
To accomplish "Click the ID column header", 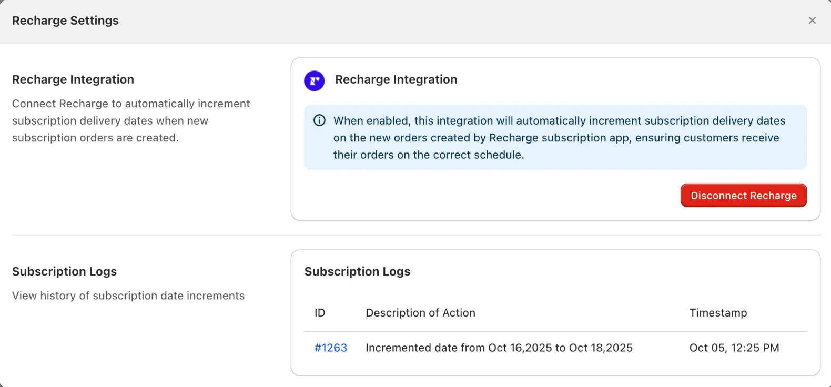I will click(320, 313).
